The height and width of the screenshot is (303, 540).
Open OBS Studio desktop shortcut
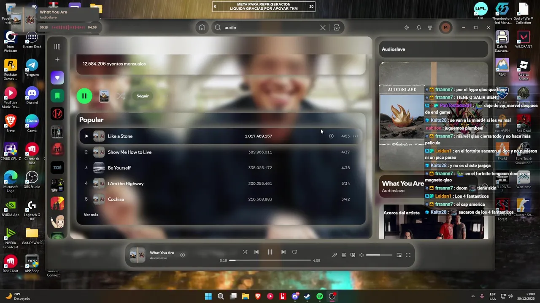click(32, 181)
